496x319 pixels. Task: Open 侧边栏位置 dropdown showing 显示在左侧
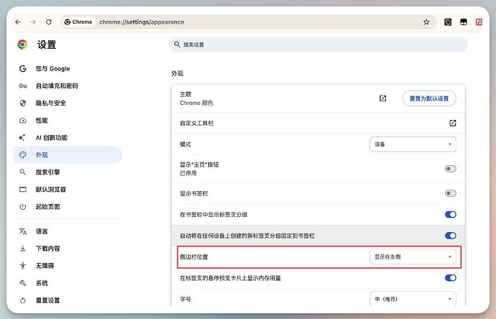click(x=413, y=256)
